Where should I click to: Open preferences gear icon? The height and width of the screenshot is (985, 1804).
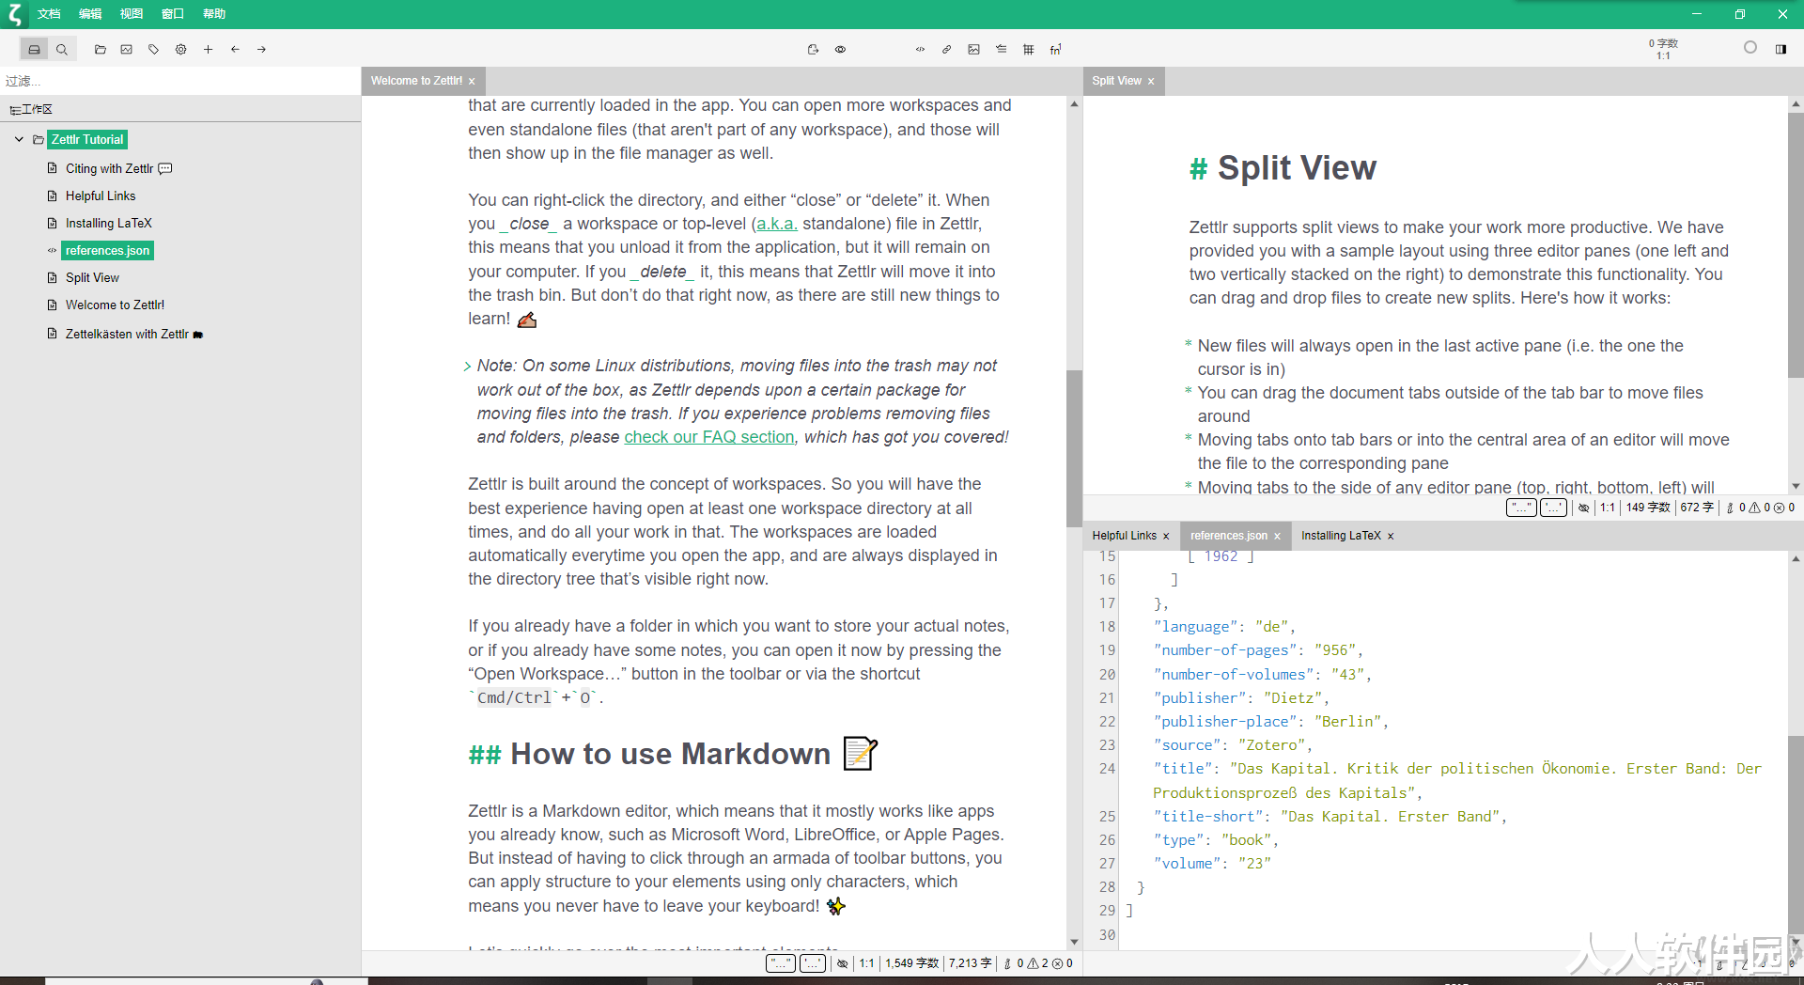[181, 50]
